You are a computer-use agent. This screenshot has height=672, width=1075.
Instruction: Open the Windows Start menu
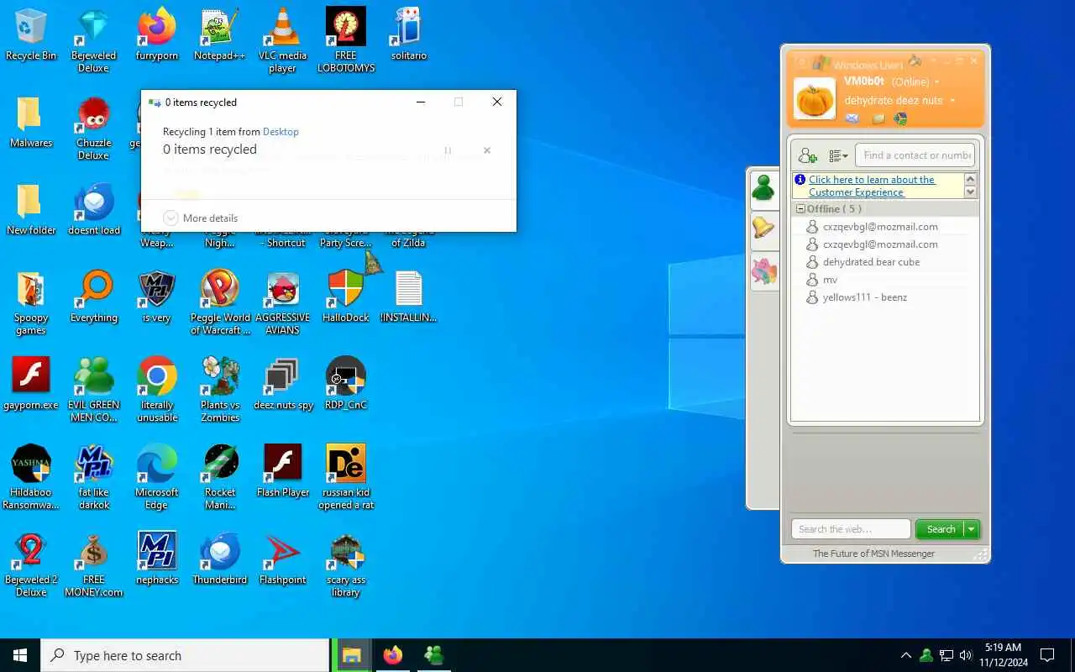(x=20, y=655)
